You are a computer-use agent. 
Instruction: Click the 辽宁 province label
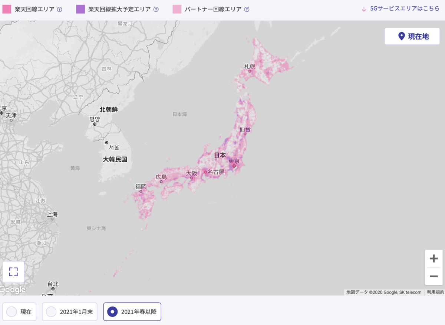coord(78,97)
